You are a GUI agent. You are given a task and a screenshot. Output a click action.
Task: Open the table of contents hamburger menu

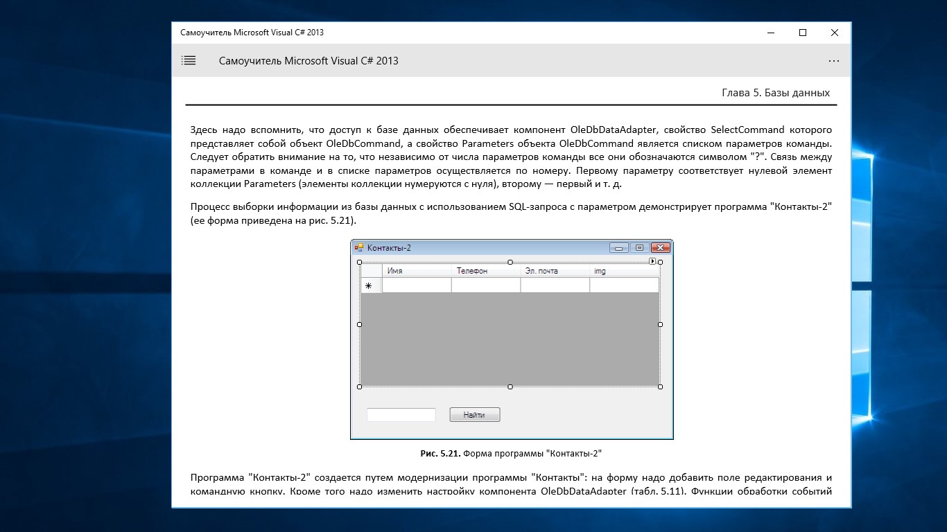click(189, 61)
